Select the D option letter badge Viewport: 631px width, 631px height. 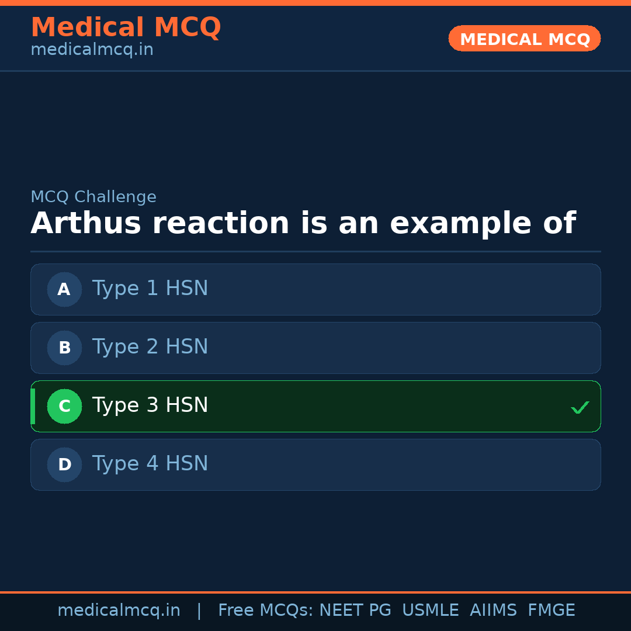point(64,464)
